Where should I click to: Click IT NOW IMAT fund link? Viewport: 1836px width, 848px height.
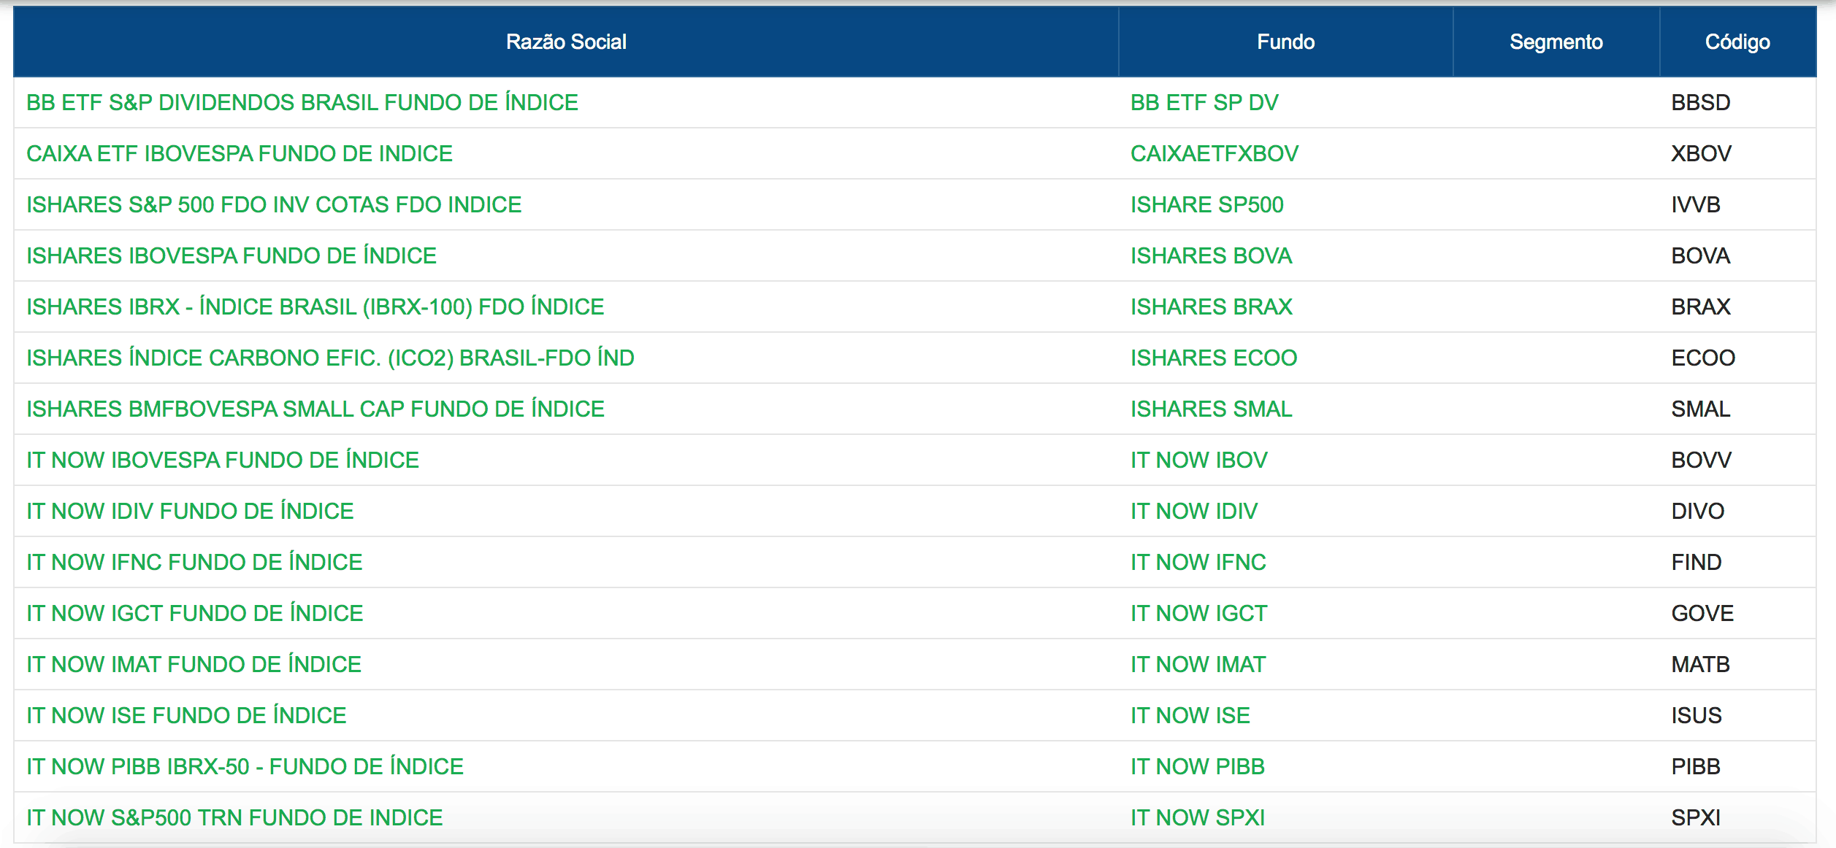tap(1198, 665)
